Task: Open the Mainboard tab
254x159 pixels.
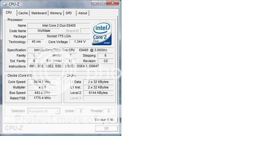Action: 39,13
